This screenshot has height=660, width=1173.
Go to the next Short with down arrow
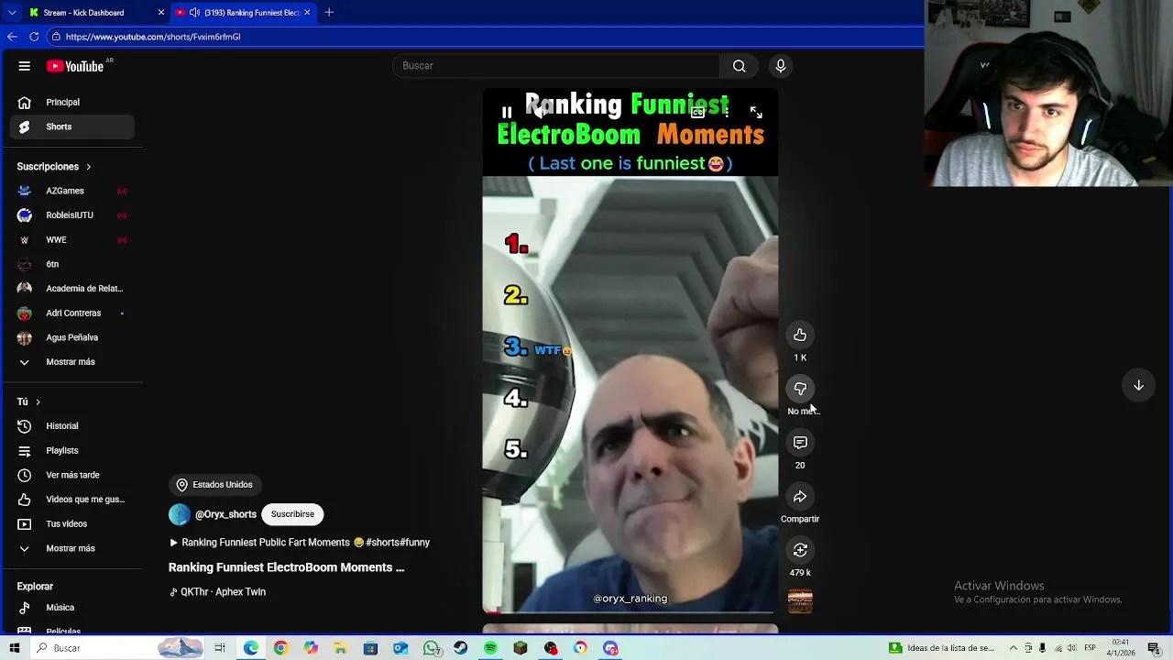(x=1138, y=385)
